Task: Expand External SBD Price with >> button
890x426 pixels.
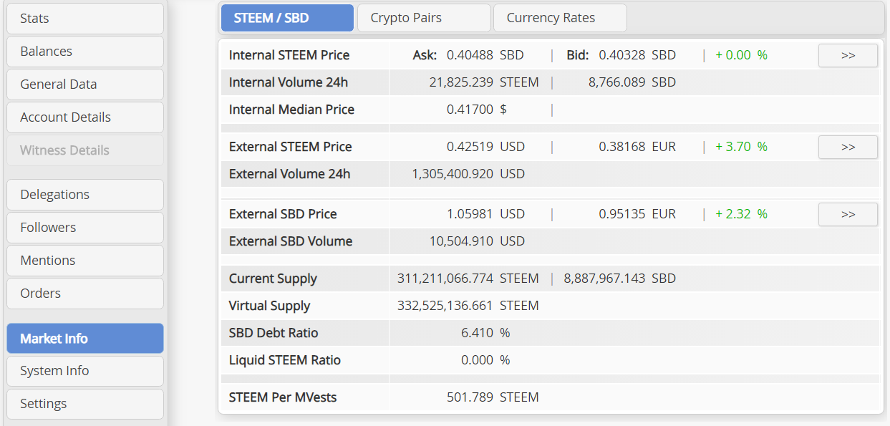Action: [x=848, y=214]
